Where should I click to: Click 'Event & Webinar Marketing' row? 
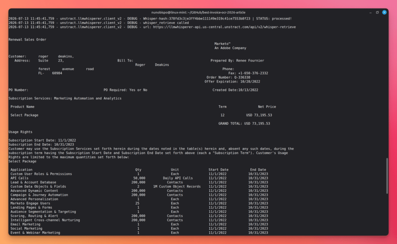tap(139, 233)
